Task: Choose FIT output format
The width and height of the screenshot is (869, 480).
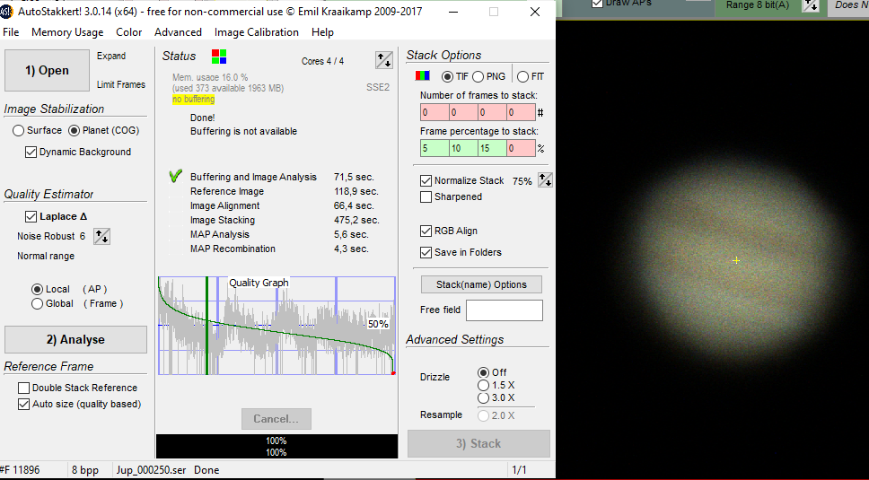Action: pyautogui.click(x=522, y=76)
